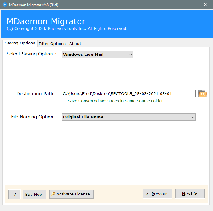The image size is (213, 211).
Task: Enable Save Converted Messages in Same Source Folder
Action: (x=64, y=101)
